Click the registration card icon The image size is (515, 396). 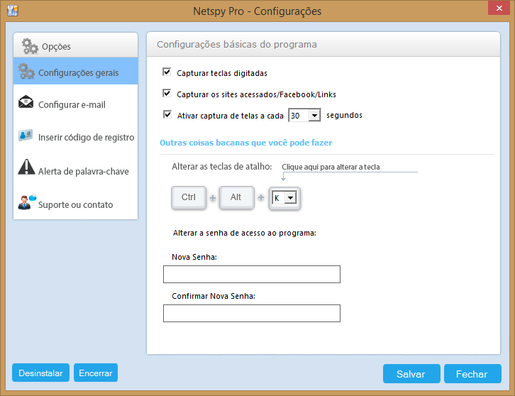(x=26, y=135)
